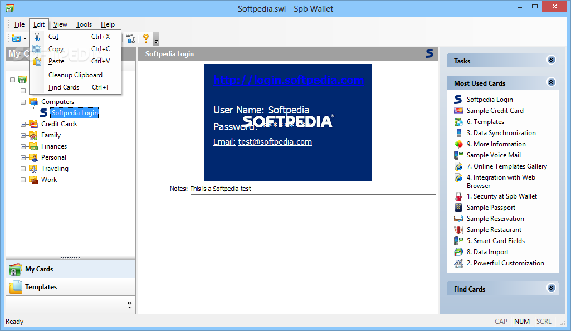Click the Work folder icon
The width and height of the screenshot is (571, 331).
33,180
